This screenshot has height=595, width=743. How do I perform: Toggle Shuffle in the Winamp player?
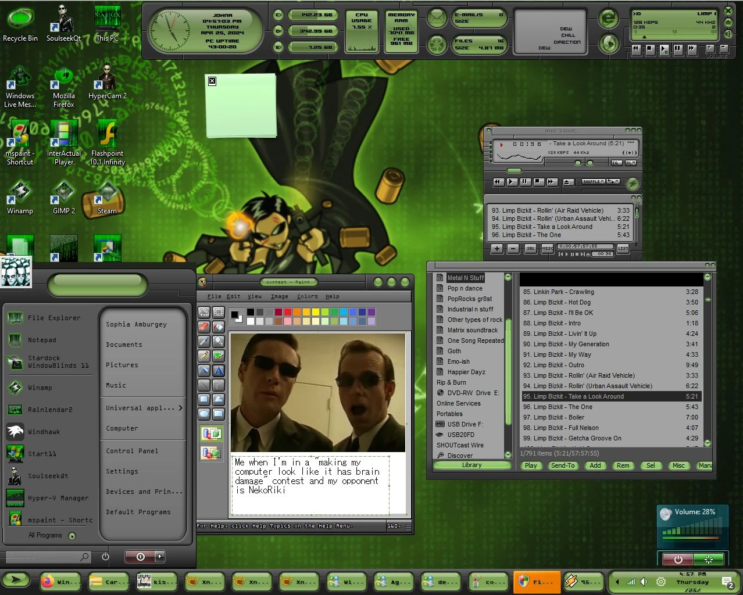[x=594, y=182]
